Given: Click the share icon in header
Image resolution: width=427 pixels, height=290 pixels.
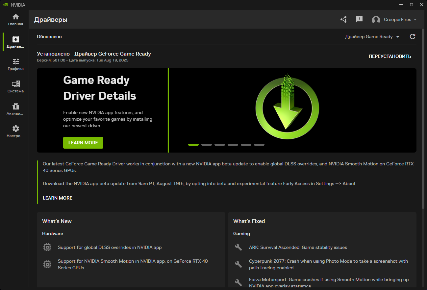Looking at the screenshot, I should pos(343,19).
